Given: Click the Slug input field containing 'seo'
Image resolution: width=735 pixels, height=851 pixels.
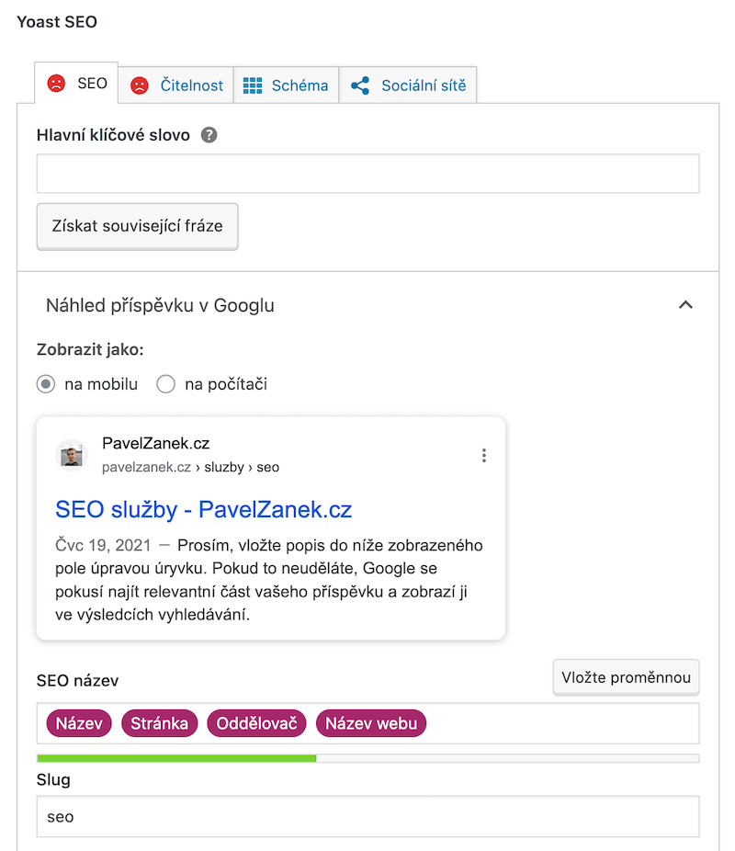Looking at the screenshot, I should [x=367, y=816].
